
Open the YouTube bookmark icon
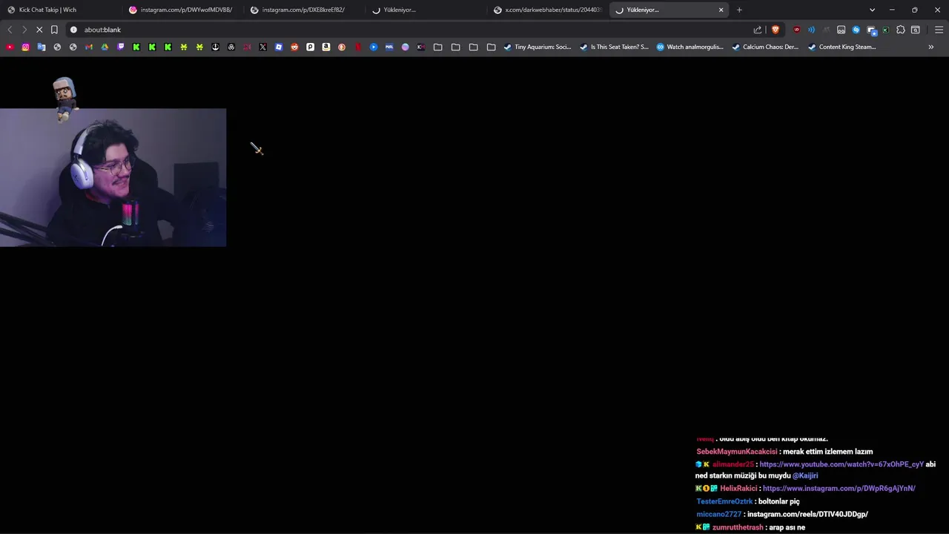(x=10, y=47)
